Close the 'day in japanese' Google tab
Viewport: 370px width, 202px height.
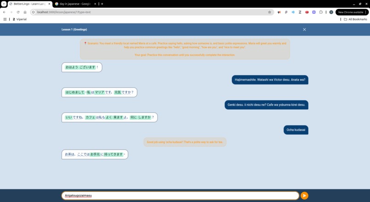pyautogui.click(x=95, y=4)
